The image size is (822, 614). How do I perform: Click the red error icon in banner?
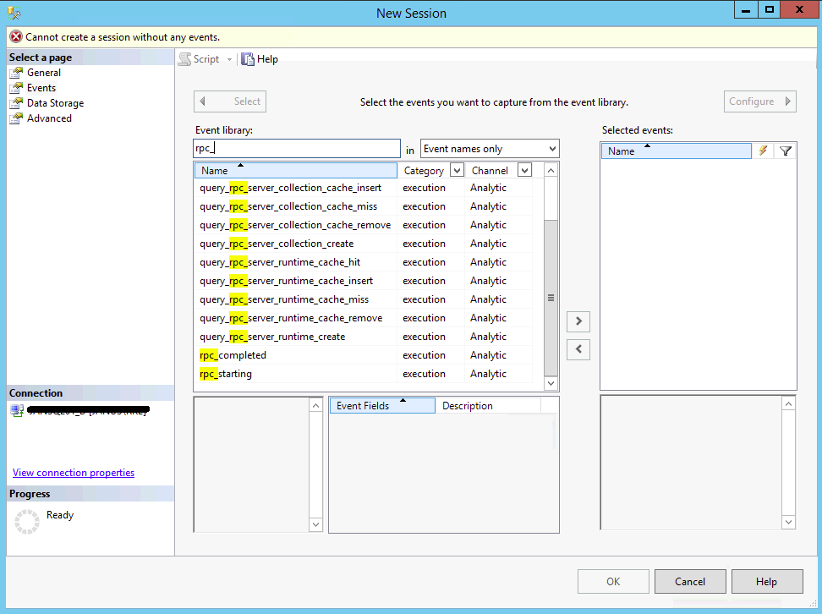click(16, 37)
